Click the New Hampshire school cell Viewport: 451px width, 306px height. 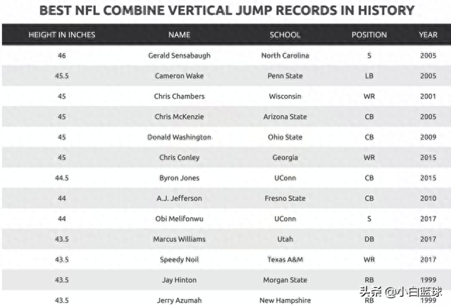[x=285, y=300]
